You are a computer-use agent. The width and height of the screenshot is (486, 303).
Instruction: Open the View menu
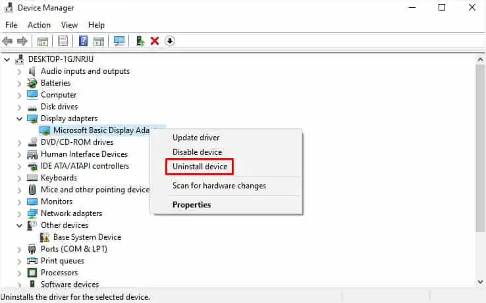[69, 25]
